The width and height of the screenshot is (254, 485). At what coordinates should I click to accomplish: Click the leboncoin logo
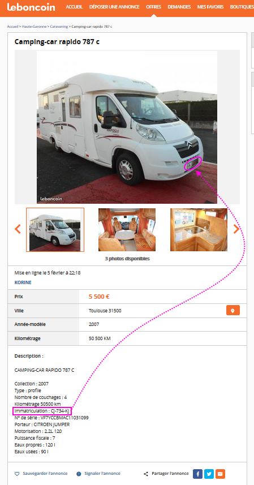click(x=31, y=7)
